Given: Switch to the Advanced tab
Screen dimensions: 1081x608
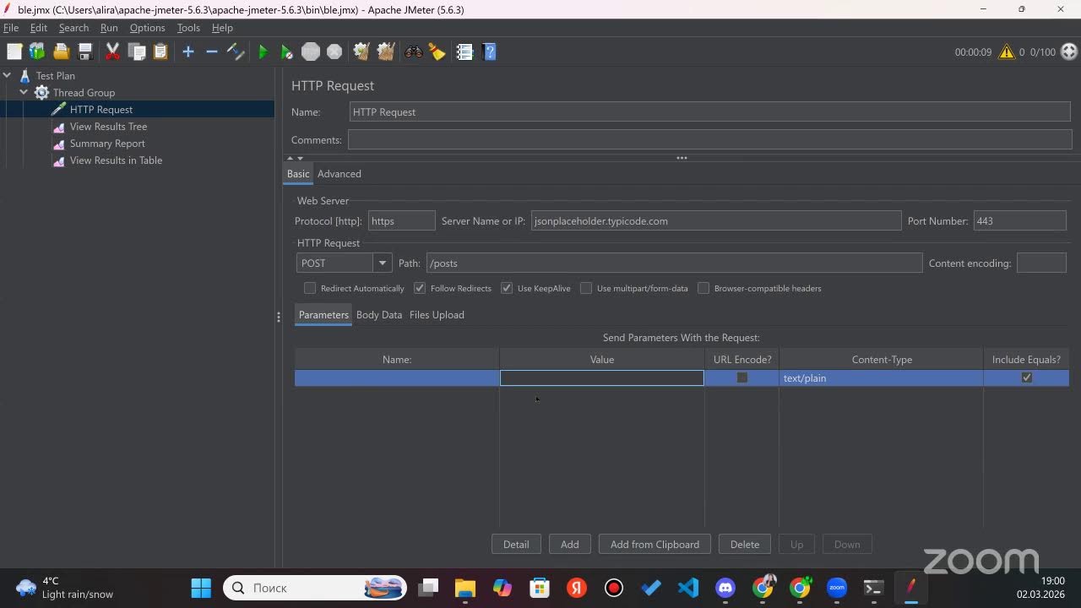Looking at the screenshot, I should [340, 173].
